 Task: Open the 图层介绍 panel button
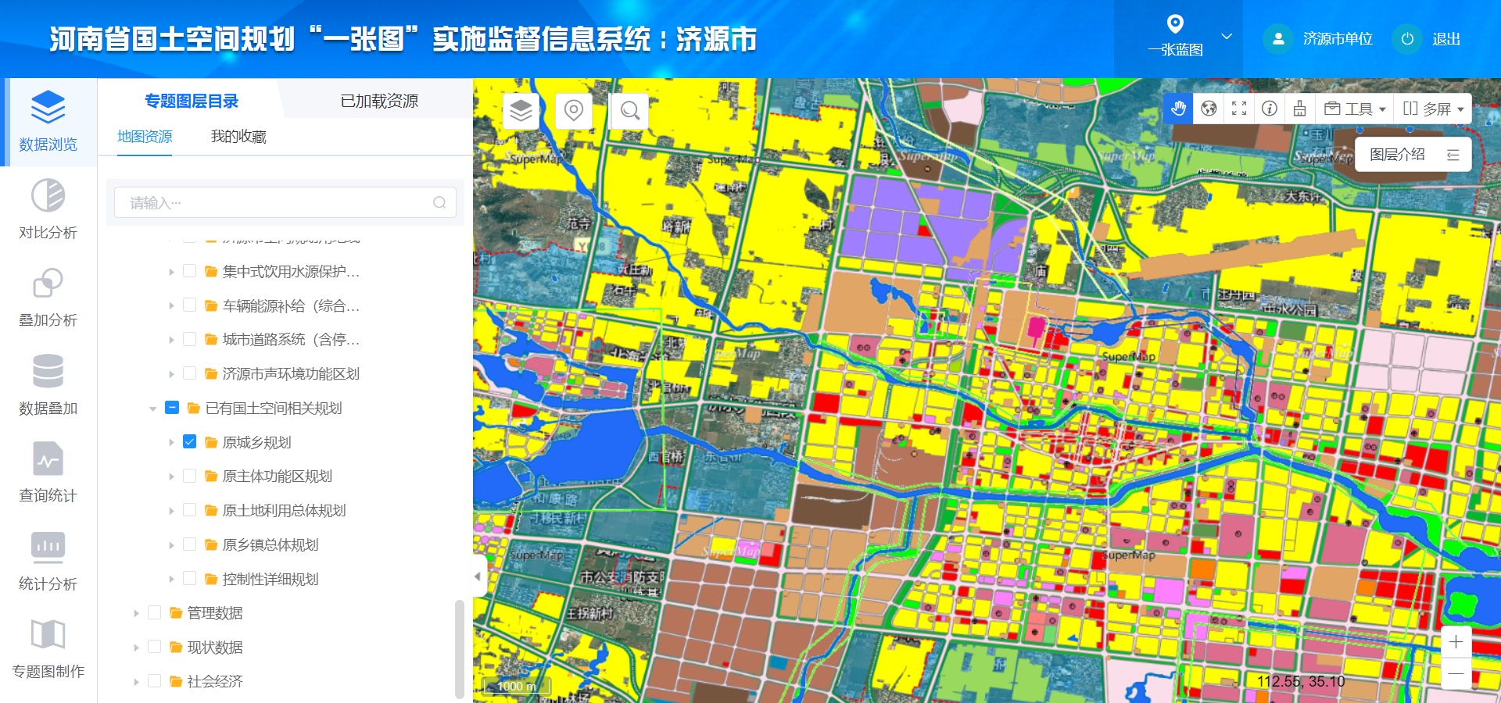point(1413,155)
